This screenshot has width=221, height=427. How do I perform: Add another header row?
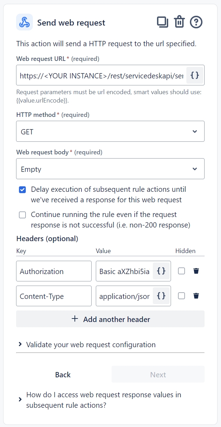point(110,319)
